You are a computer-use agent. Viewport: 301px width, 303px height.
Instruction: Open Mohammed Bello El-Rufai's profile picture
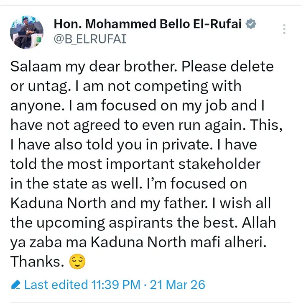click(x=27, y=33)
